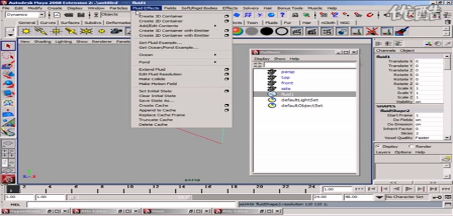Click the defaultLightSet set icon
Image resolution: width=453 pixels, height=216 pixels.
(272, 100)
